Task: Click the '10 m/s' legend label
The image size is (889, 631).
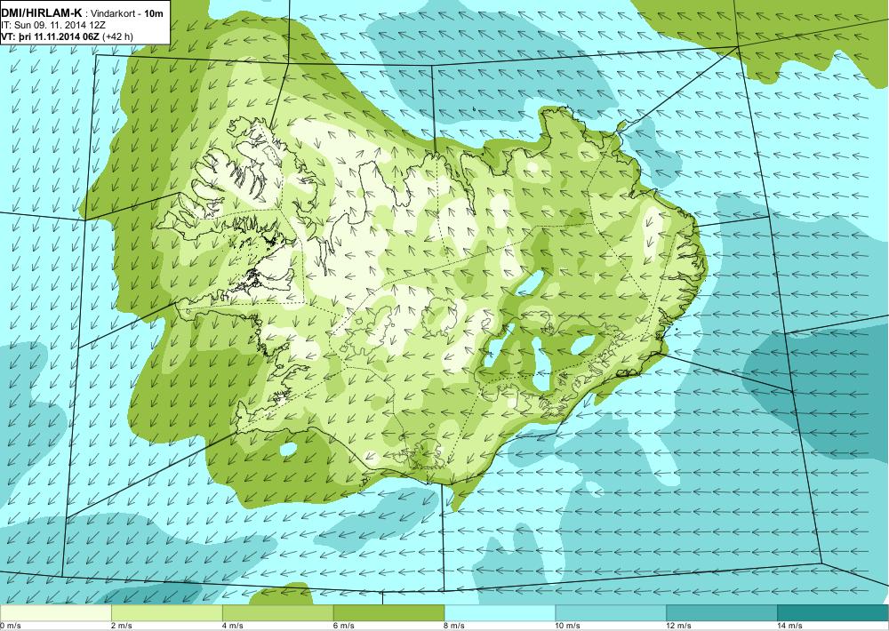Action: (569, 626)
